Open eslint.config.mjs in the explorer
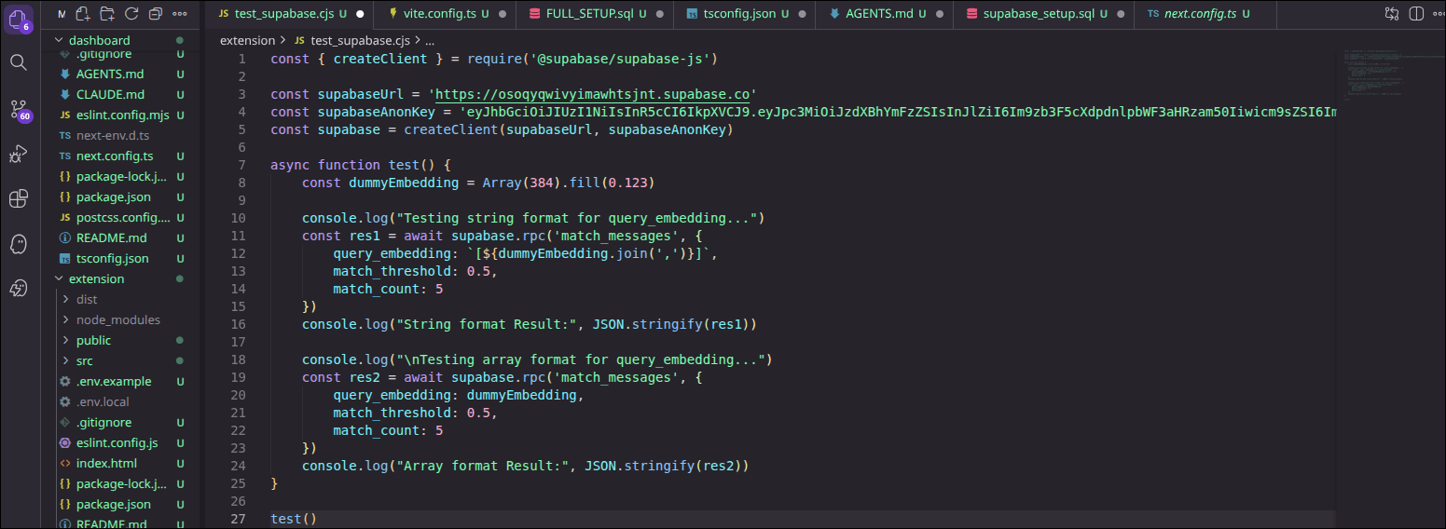Screen dimensions: 1446x529 point(120,115)
